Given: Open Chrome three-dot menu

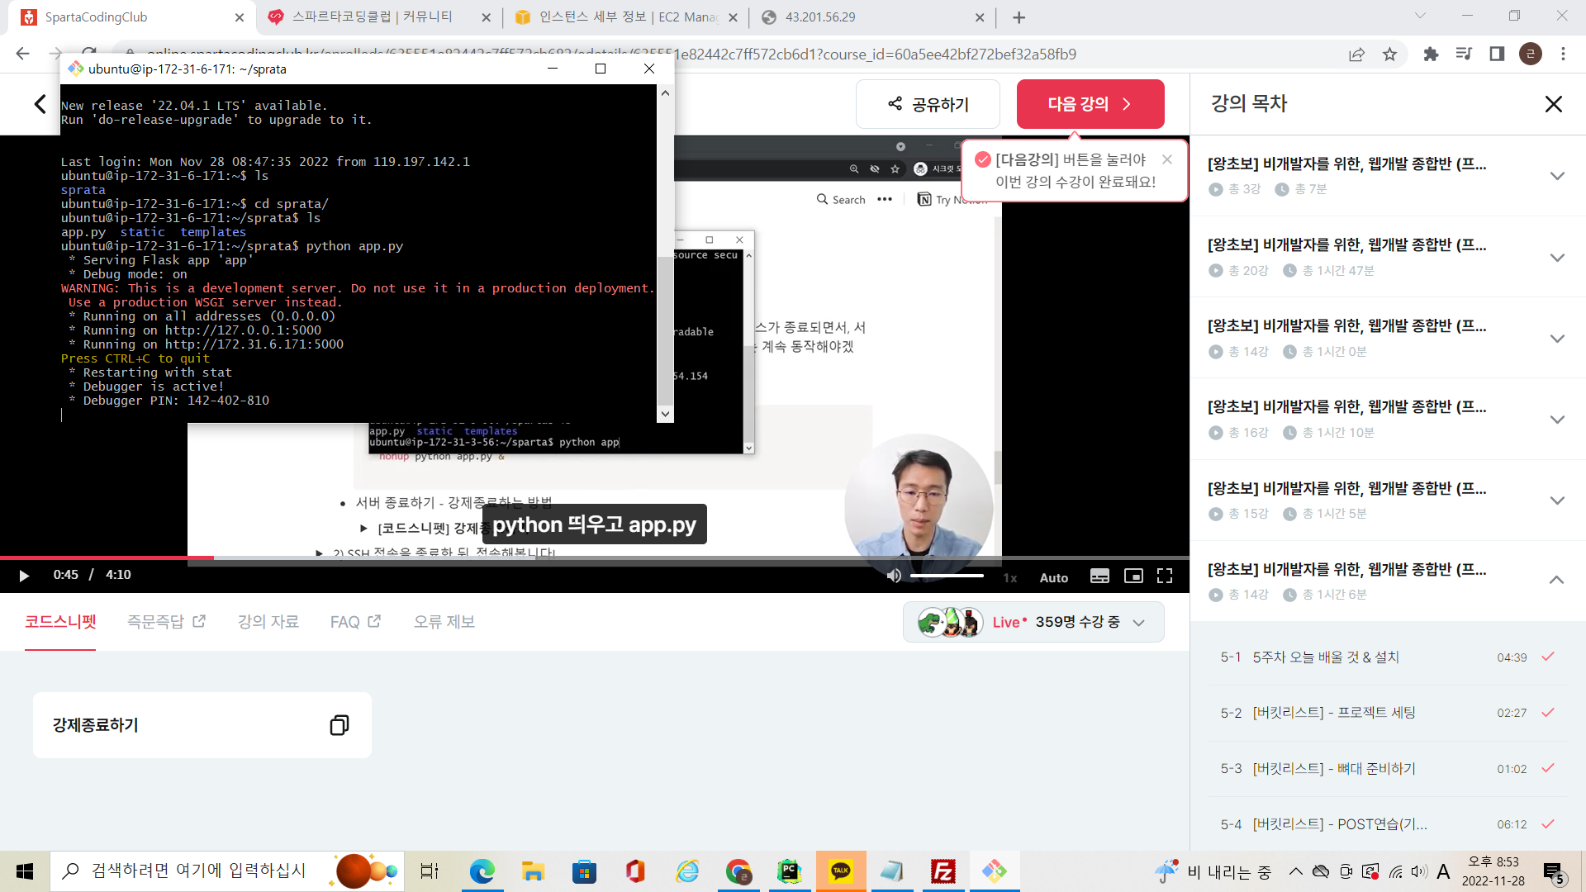Looking at the screenshot, I should (1563, 55).
